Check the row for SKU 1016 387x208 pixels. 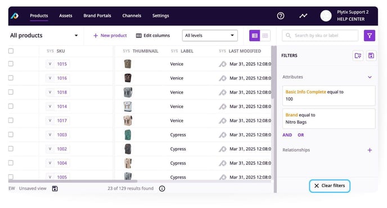pos(11,78)
